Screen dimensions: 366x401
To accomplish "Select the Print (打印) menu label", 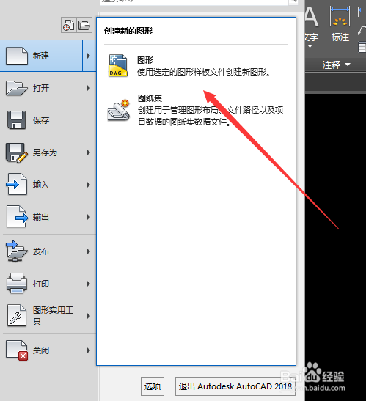I will click(x=41, y=284).
